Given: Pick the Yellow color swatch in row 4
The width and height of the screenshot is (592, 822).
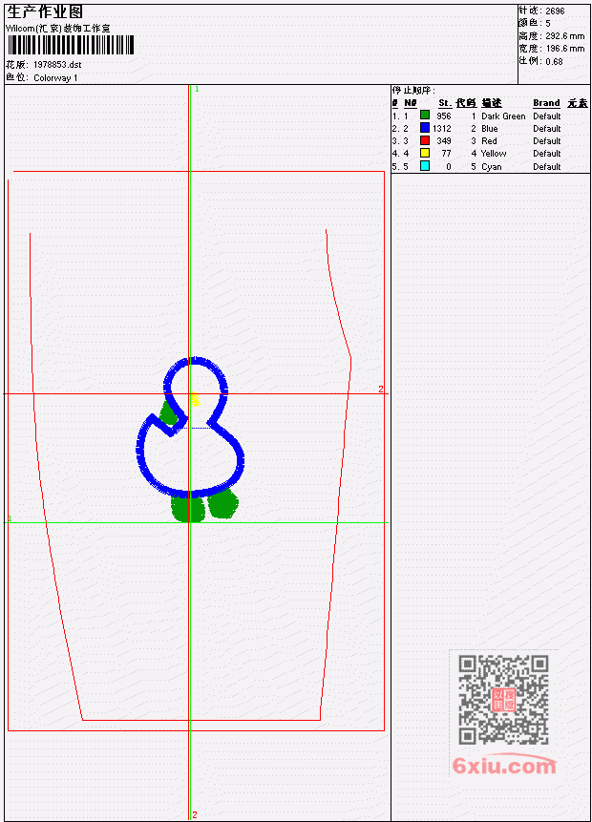Looking at the screenshot, I should [x=425, y=153].
